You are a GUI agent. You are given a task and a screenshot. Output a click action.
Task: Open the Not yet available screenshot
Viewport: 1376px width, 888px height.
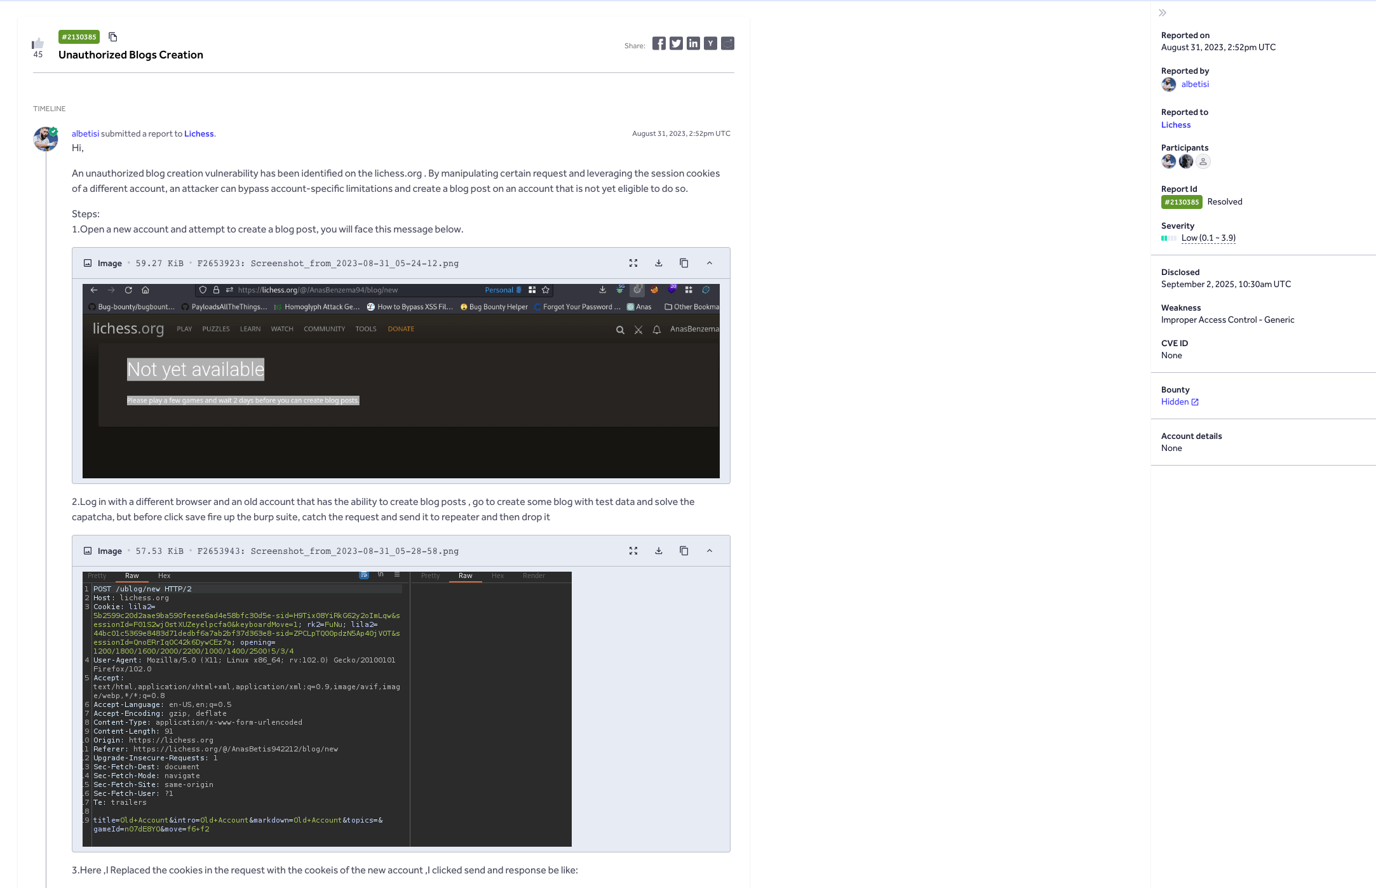click(x=401, y=381)
